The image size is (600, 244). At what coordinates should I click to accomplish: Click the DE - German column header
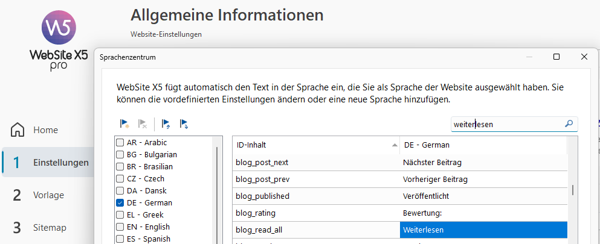tap(483, 145)
